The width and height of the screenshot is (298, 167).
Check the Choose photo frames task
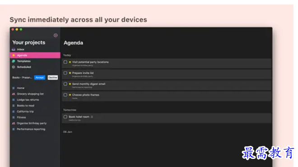(65, 95)
